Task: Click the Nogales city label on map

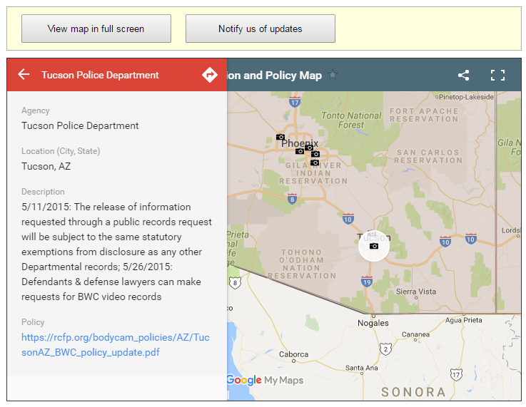Action: coord(373,323)
